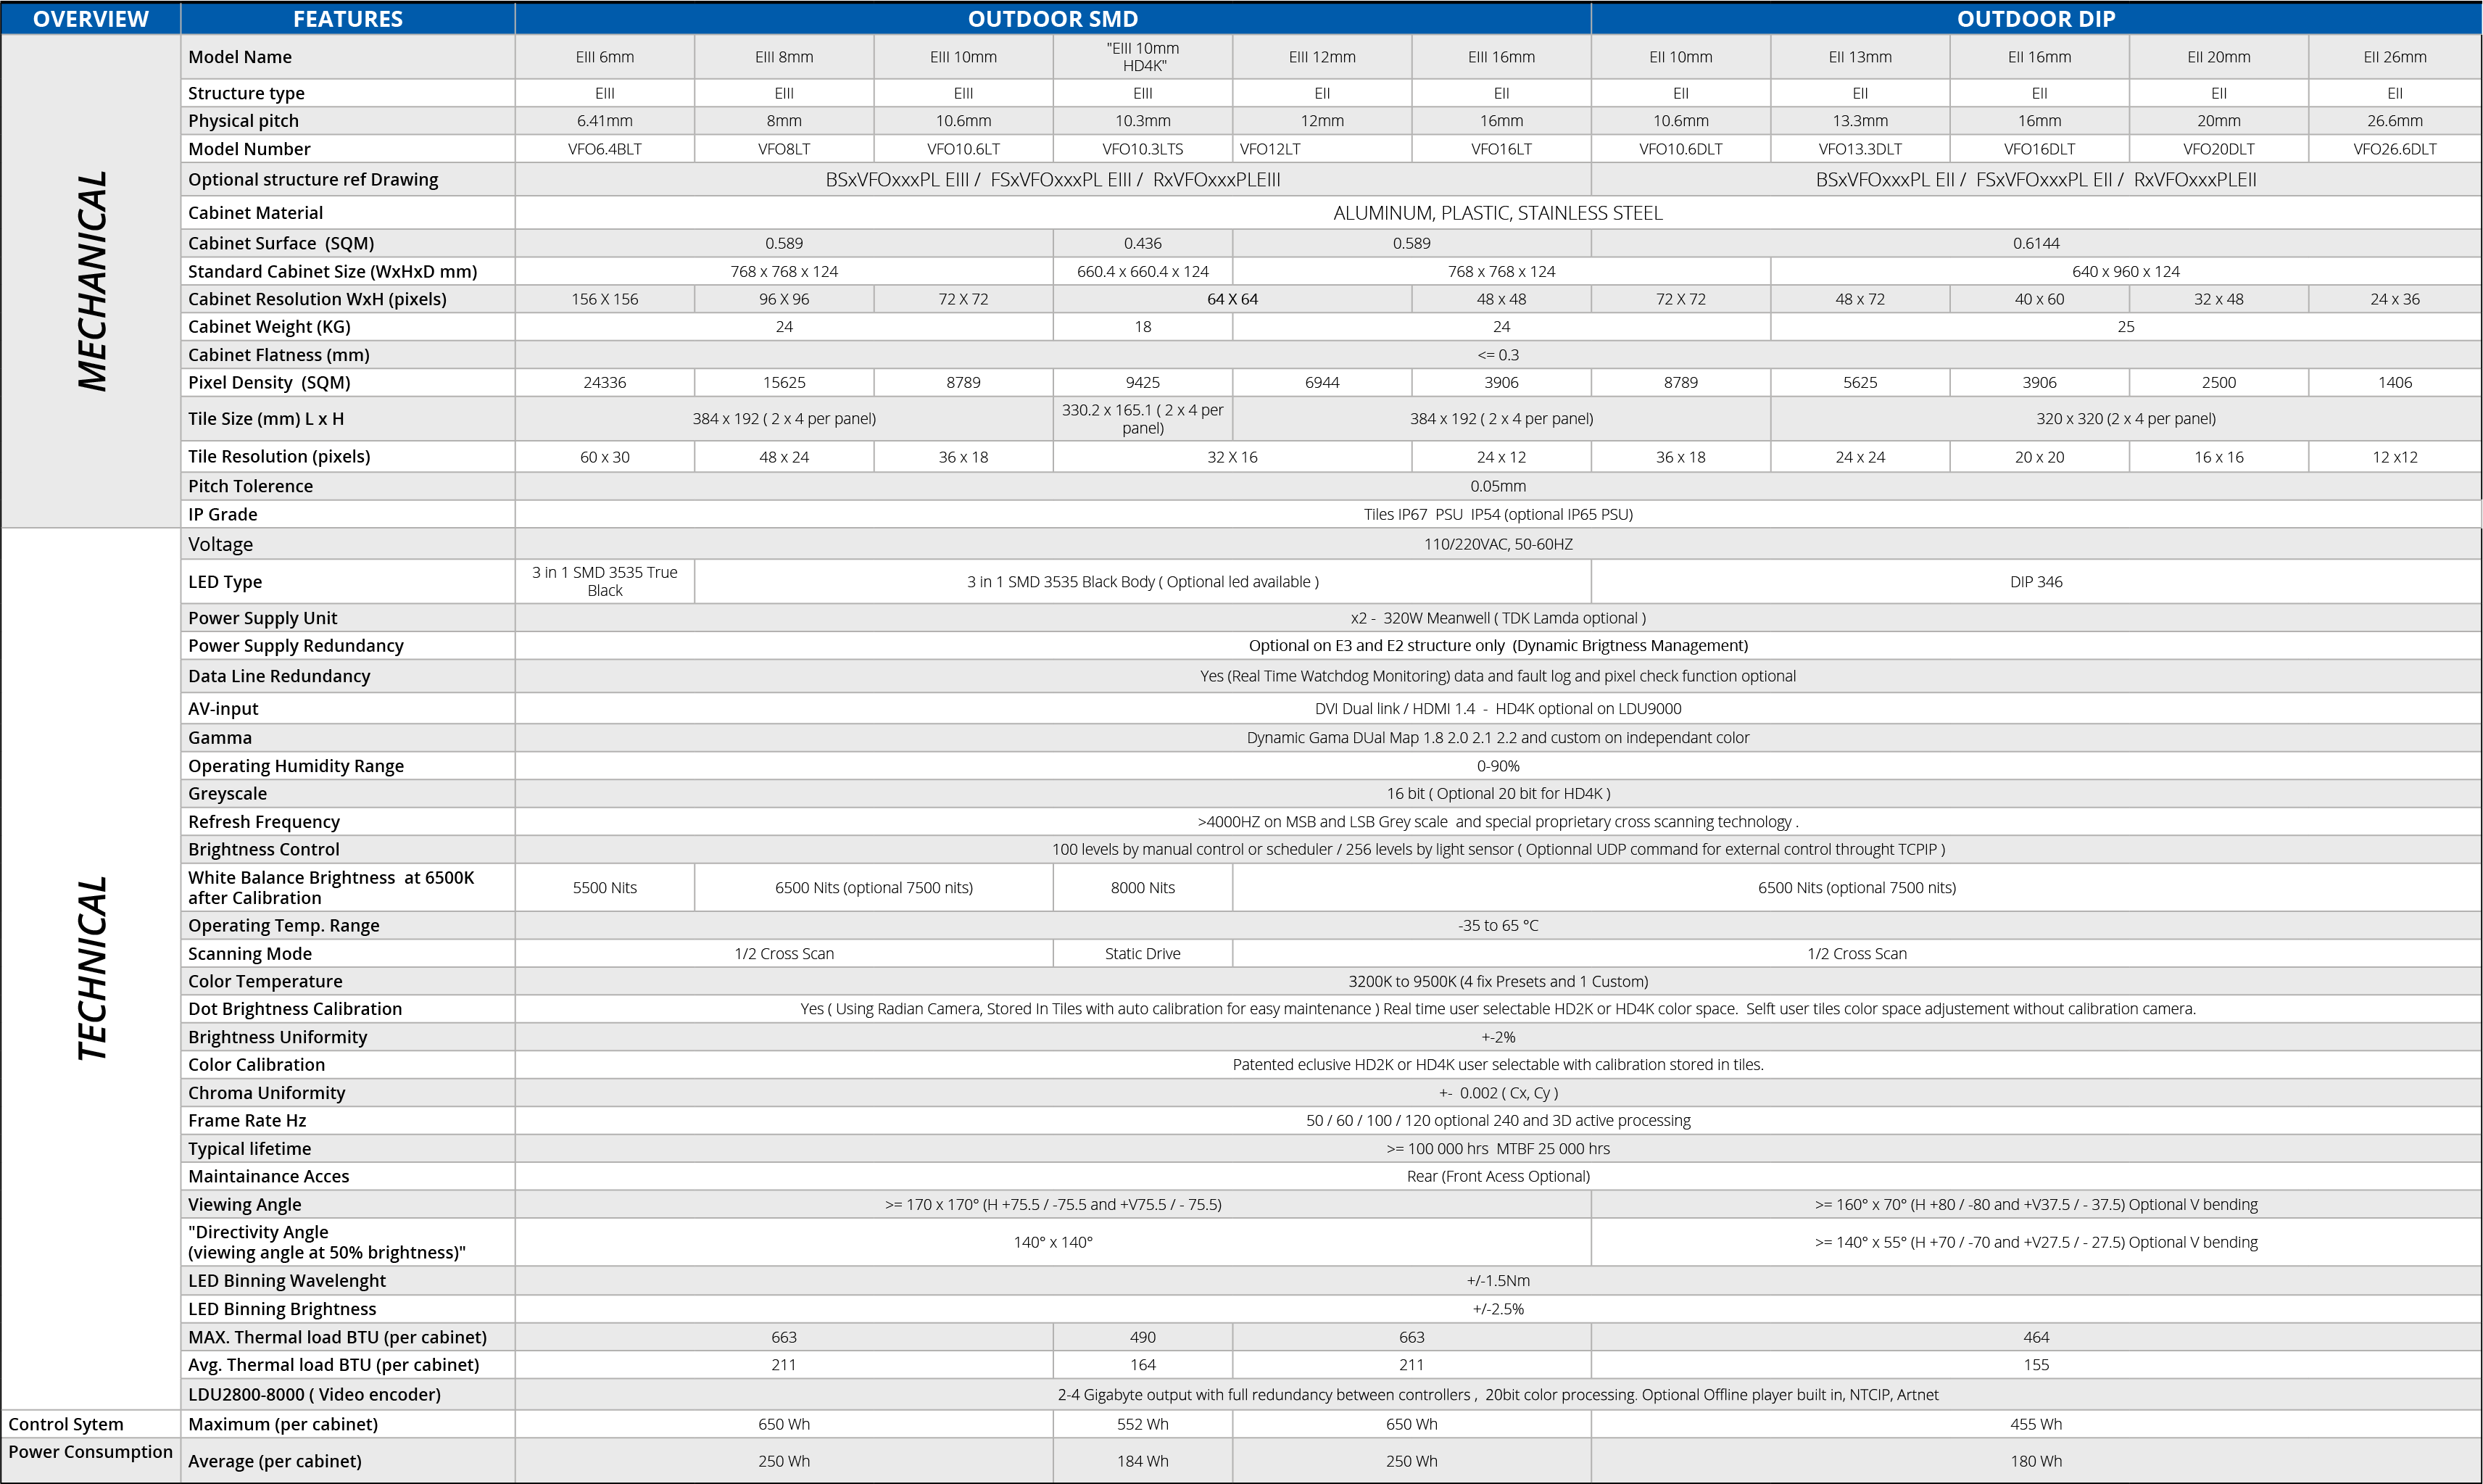Click the >= 170 x 170° viewing angle cell

pyautogui.click(x=1053, y=1204)
